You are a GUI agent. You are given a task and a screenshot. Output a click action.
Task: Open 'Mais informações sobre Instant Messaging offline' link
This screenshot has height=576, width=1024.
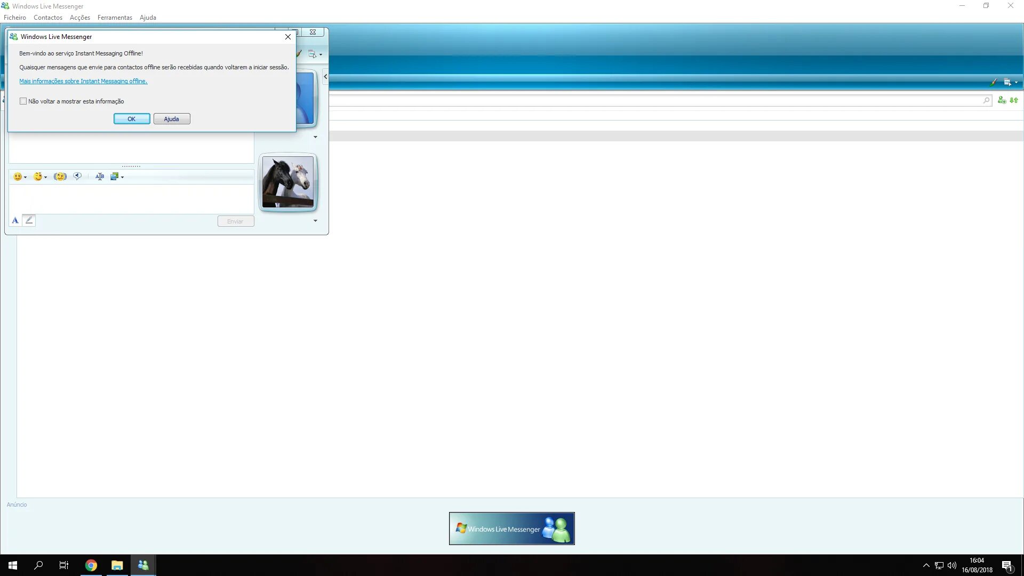tap(83, 81)
